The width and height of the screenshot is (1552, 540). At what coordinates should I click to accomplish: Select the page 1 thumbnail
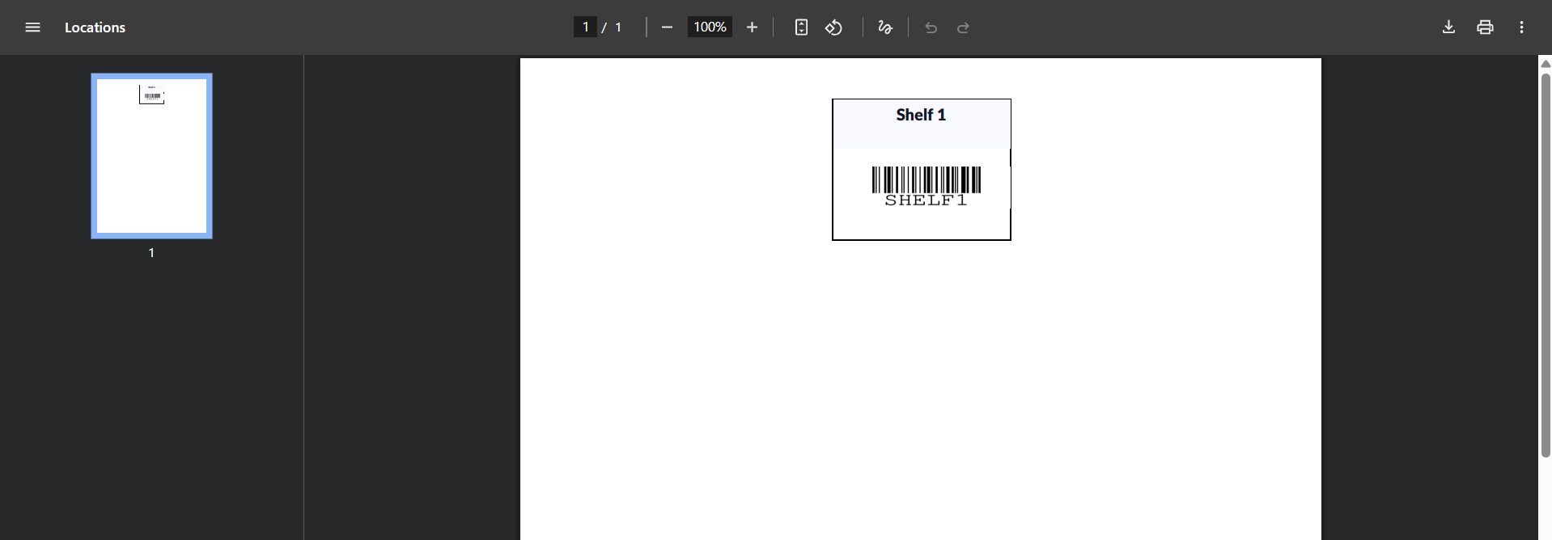[151, 156]
